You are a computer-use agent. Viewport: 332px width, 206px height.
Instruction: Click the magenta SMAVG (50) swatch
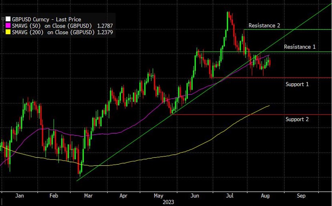pos(8,26)
